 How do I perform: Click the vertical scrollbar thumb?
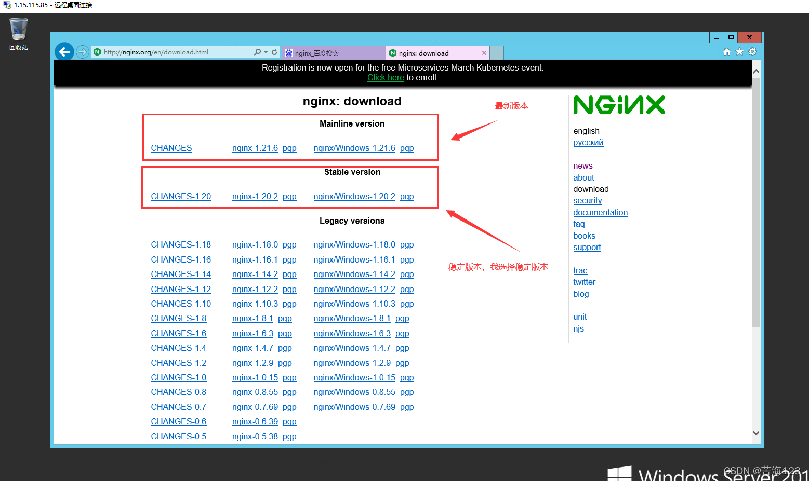(756, 202)
